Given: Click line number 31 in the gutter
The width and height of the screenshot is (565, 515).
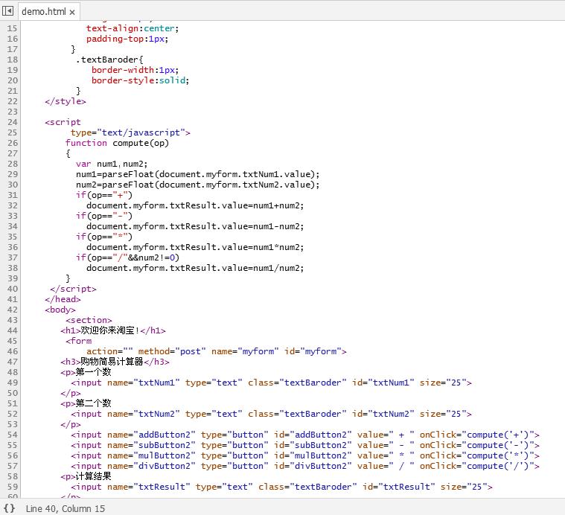Looking at the screenshot, I should click(x=12, y=195).
